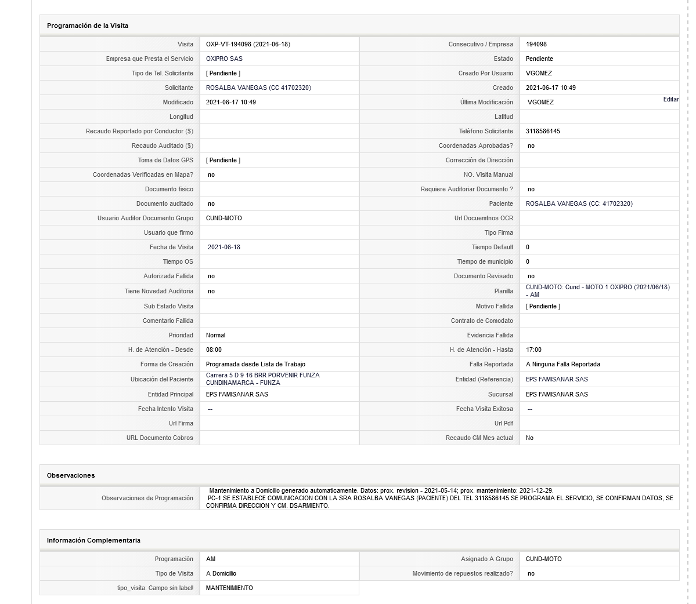Select Recaudo CM Mes actual value No
This screenshot has height=604, width=696.
529,438
